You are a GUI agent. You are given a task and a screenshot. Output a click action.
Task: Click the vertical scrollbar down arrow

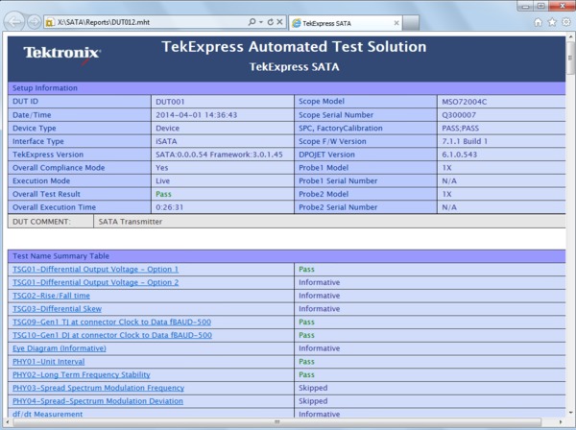tap(569, 414)
